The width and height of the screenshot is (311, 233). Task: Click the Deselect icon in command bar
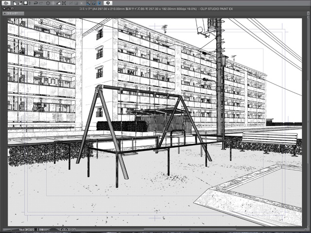pos(70,3)
